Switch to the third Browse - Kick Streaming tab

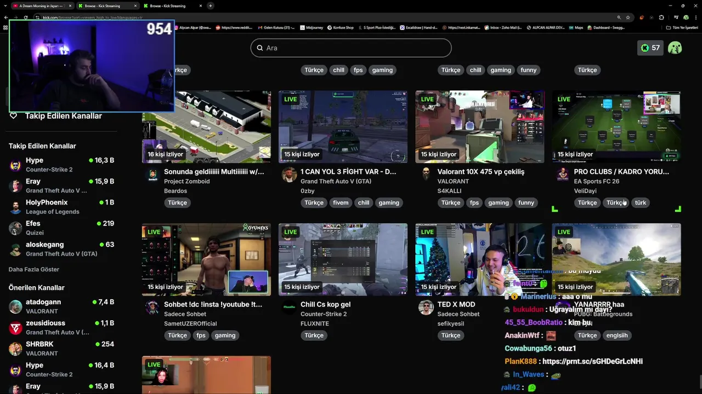coord(172,5)
